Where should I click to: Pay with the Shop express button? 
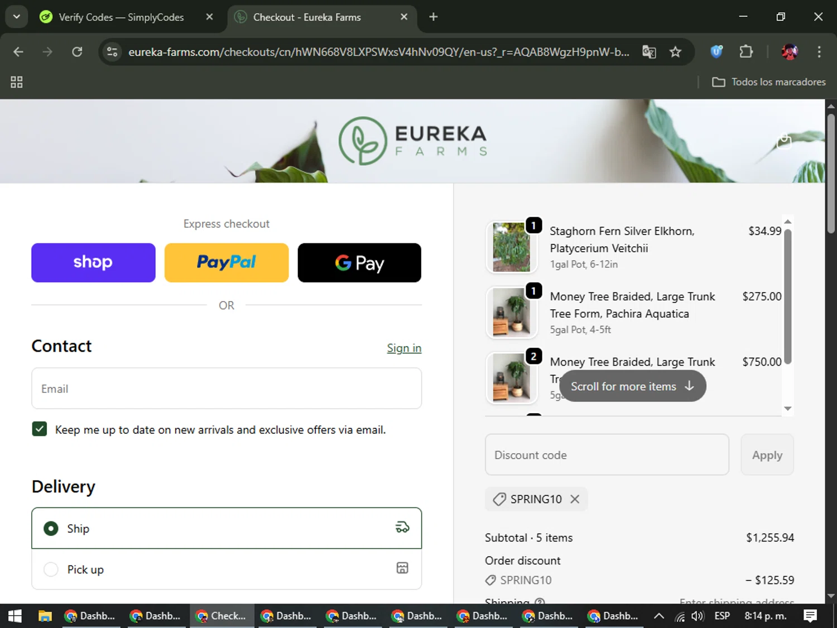coord(93,262)
